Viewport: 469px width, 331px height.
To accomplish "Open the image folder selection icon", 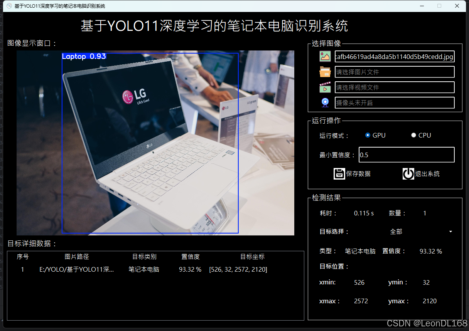I will (x=325, y=72).
